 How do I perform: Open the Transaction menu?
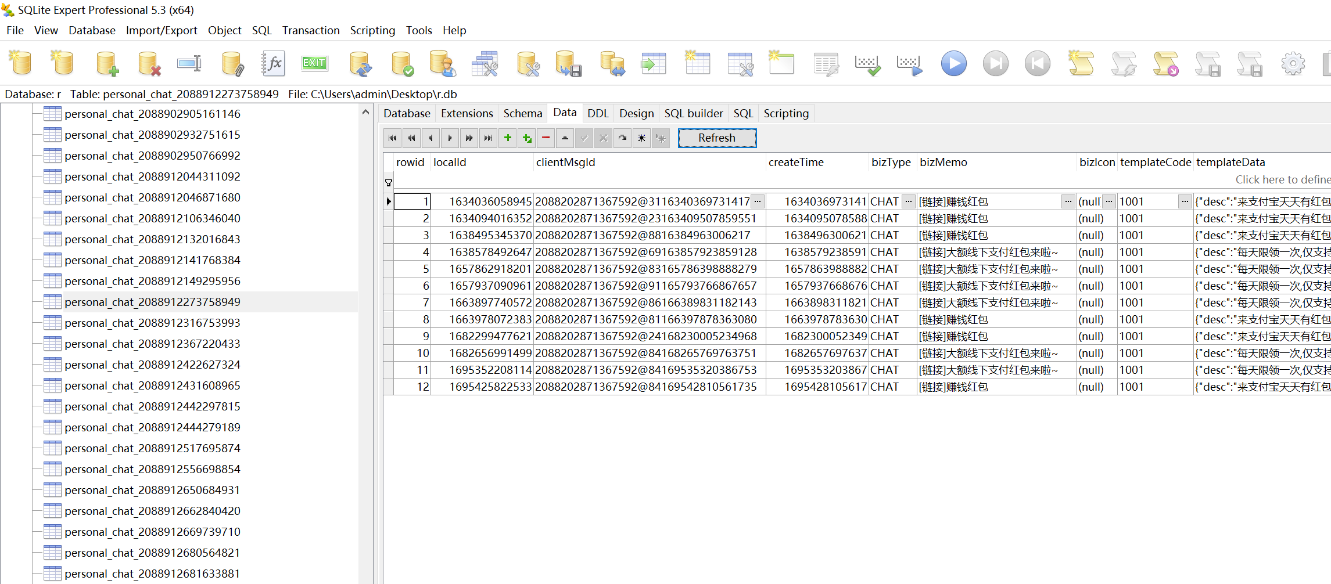click(310, 30)
